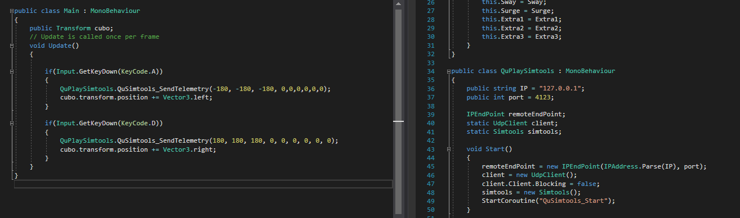
Task: Click 'static UdpClient client;' line
Action: pos(512,123)
